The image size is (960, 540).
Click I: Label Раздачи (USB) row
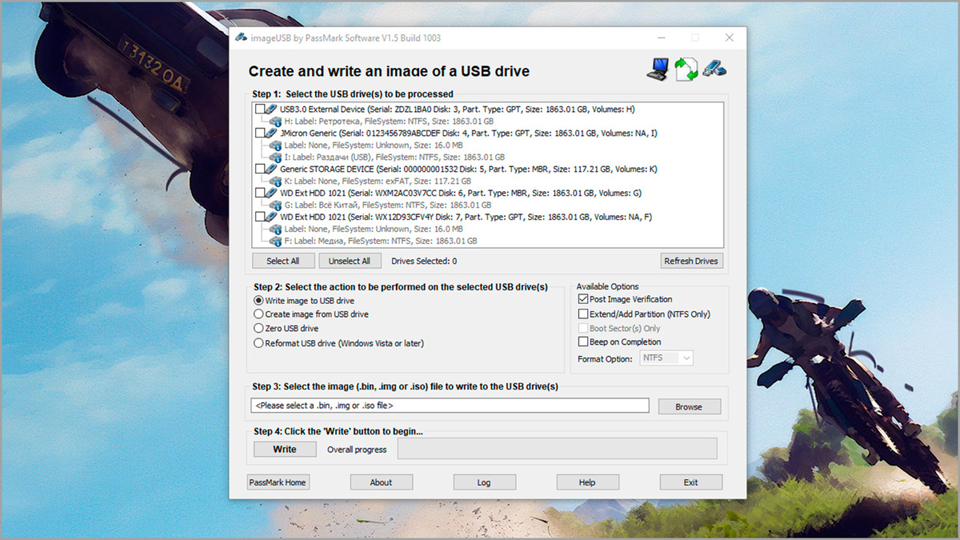(394, 157)
